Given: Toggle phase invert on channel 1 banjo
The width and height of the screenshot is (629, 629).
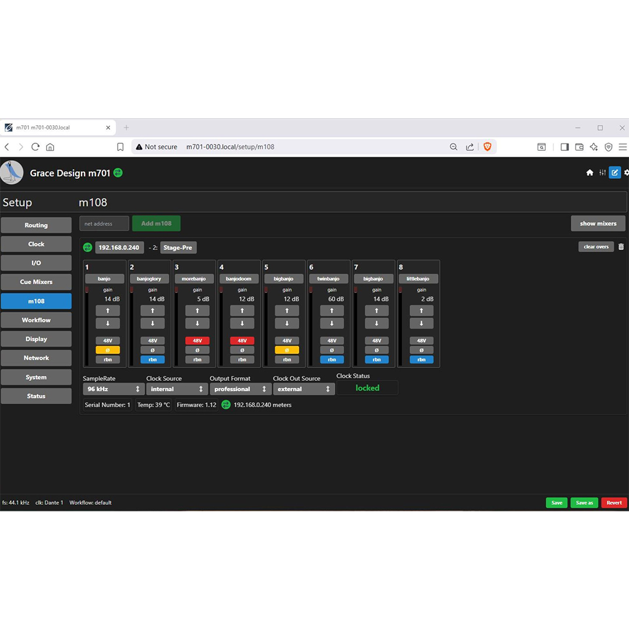Looking at the screenshot, I should coord(108,350).
